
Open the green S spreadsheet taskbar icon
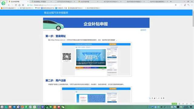(51, 107)
